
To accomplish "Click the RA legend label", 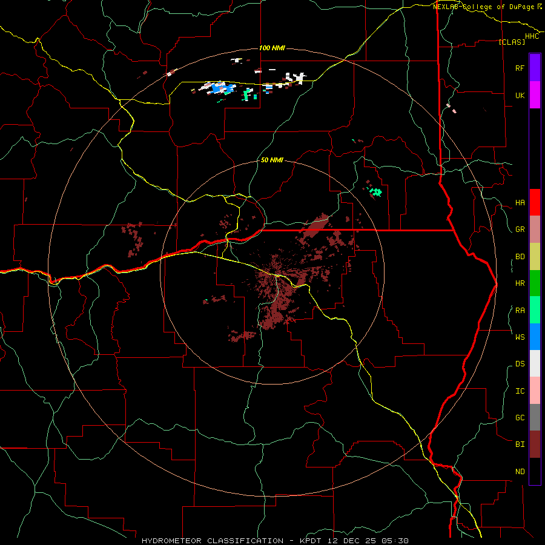I will click(x=520, y=311).
